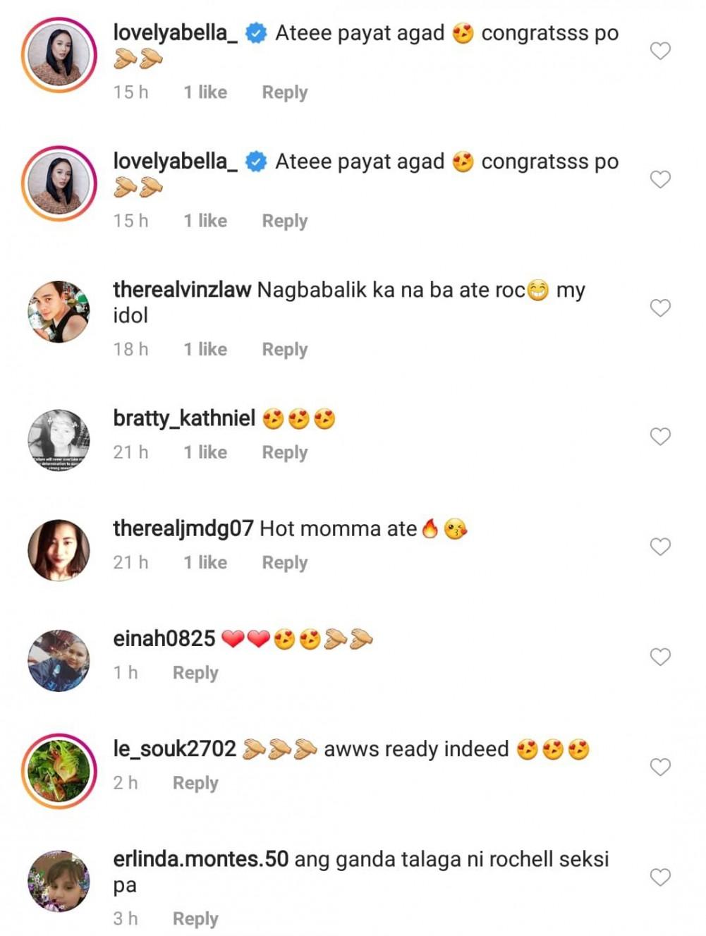706x936 pixels.
Task: Open einah0825 username profile link
Action: click(x=164, y=638)
